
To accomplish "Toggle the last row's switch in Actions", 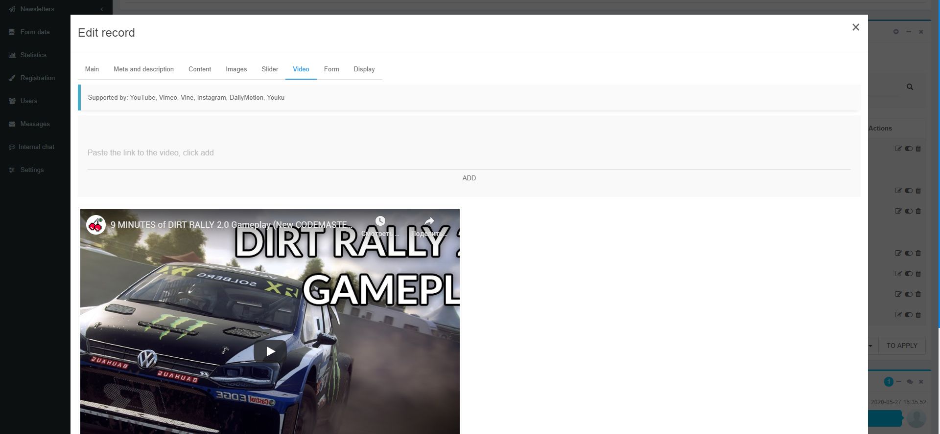I will click(x=909, y=315).
